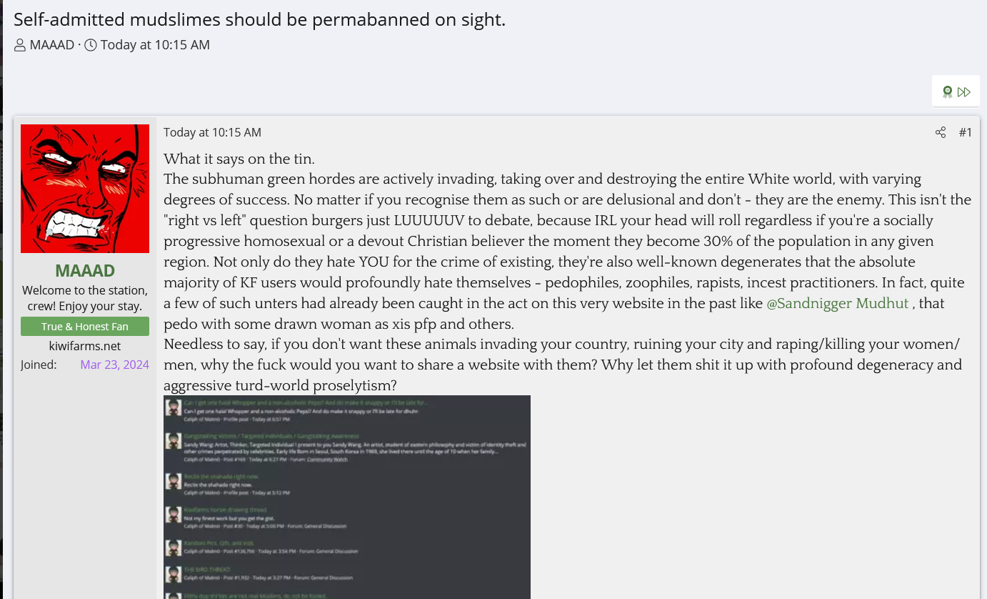The width and height of the screenshot is (987, 599).
Task: Click the share icon on post #1
Action: coord(941,132)
